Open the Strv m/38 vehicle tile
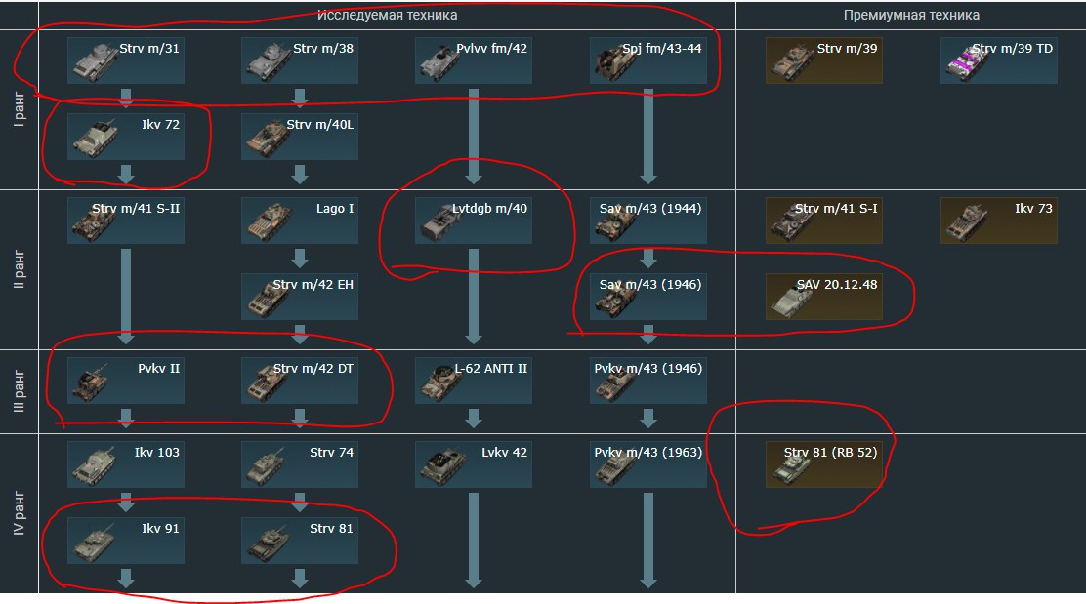Image resolution: width=1086 pixels, height=604 pixels. tap(300, 60)
